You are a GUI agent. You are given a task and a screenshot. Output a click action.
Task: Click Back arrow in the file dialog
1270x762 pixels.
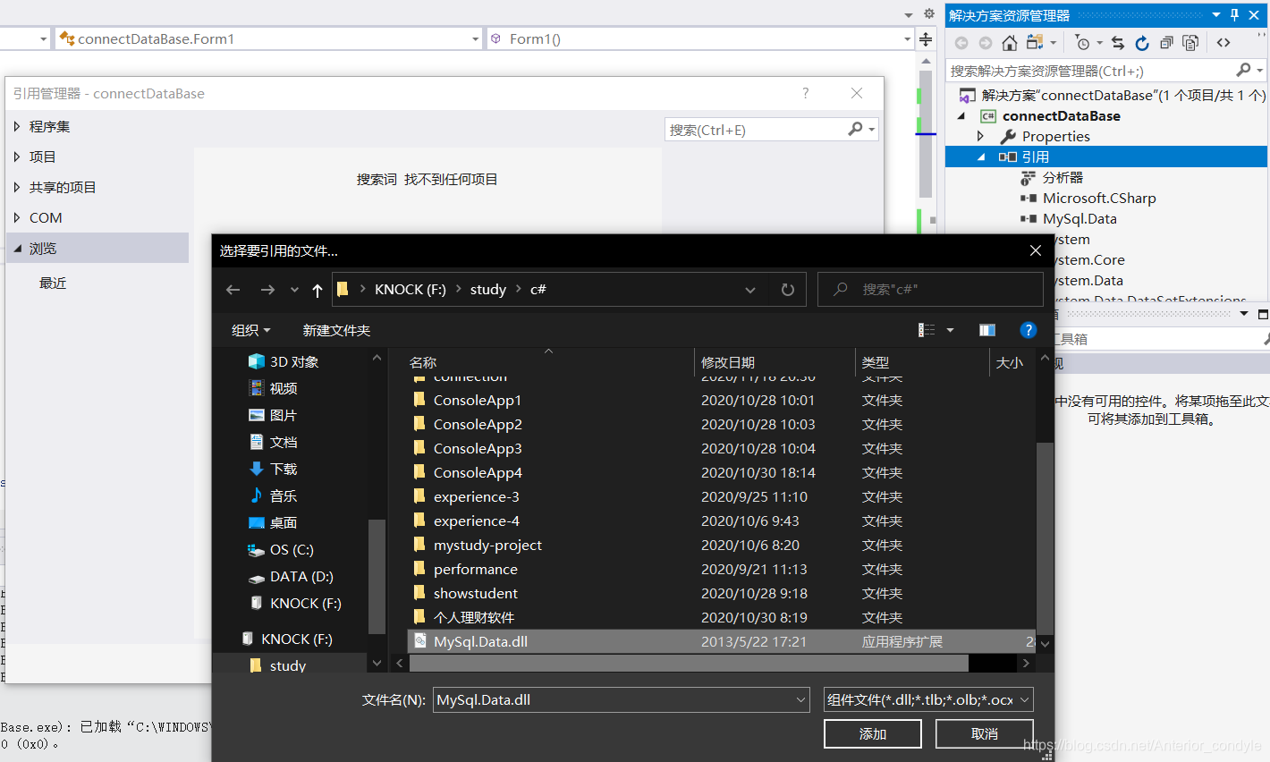tap(233, 290)
